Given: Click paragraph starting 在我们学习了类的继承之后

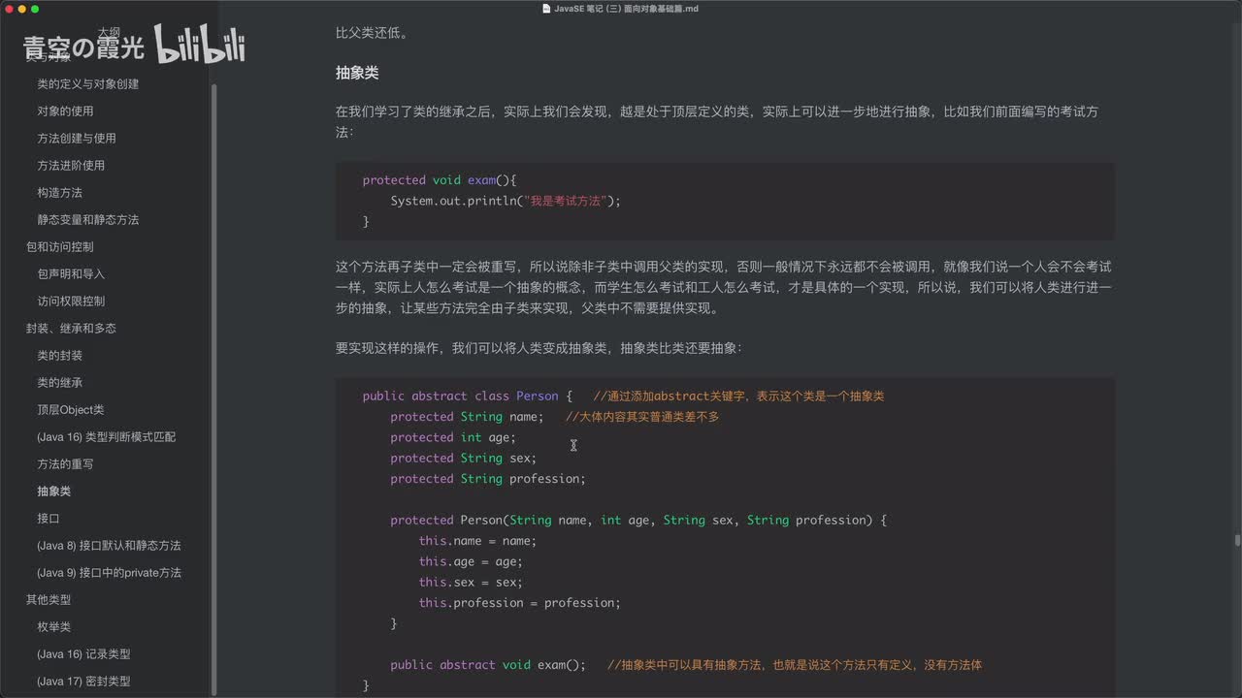Looking at the screenshot, I should coord(717,121).
